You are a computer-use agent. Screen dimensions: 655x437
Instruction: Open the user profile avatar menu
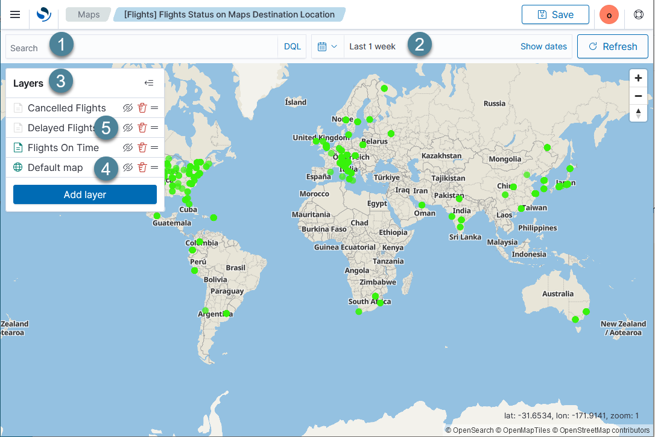[x=609, y=14]
